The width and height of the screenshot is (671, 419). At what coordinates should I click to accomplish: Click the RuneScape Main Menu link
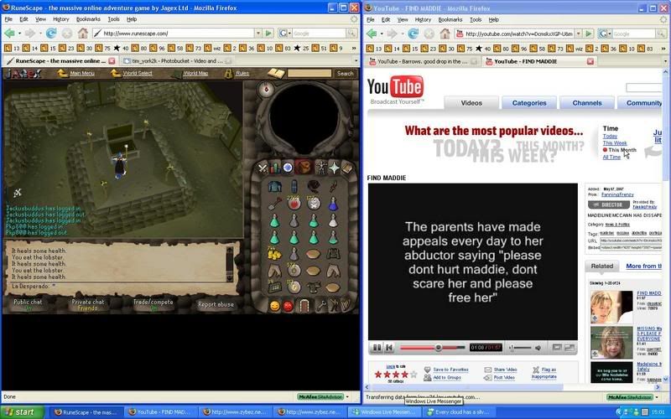[81, 74]
